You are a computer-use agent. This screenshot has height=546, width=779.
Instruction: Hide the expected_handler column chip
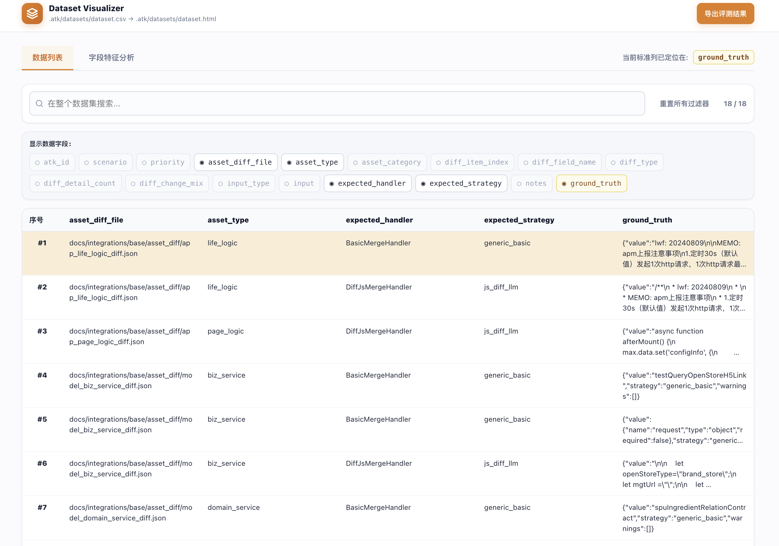click(x=367, y=183)
